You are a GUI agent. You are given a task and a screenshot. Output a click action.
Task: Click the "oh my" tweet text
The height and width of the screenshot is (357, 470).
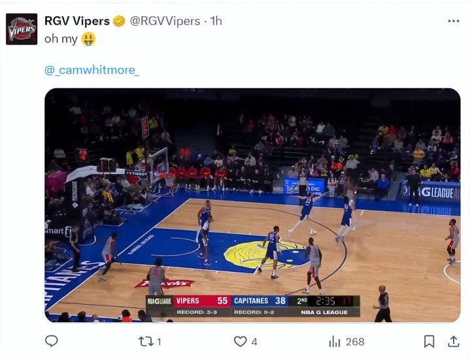pyautogui.click(x=61, y=39)
